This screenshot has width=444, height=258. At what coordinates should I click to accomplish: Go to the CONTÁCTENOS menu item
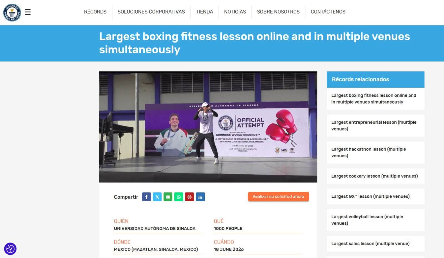click(328, 12)
